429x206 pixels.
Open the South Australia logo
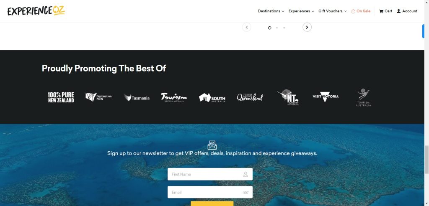click(212, 97)
